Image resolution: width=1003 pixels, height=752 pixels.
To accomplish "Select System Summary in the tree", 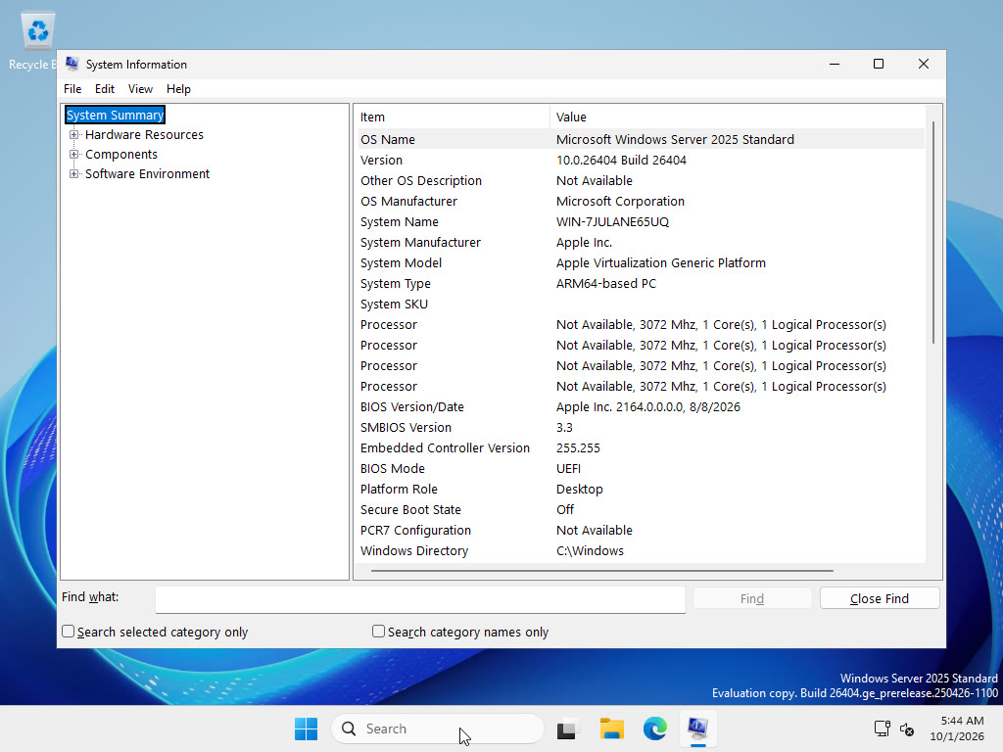I will coord(116,116).
